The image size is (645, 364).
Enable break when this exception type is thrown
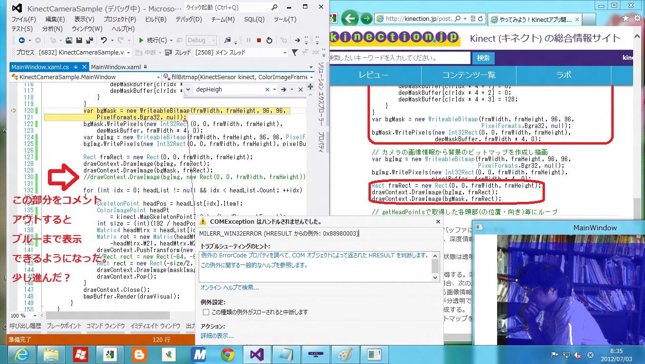coord(206,312)
